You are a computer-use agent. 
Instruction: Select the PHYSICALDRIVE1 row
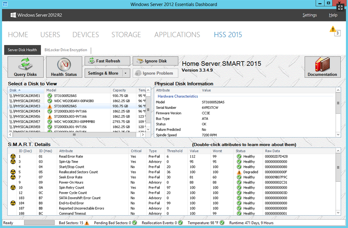coord(77,96)
